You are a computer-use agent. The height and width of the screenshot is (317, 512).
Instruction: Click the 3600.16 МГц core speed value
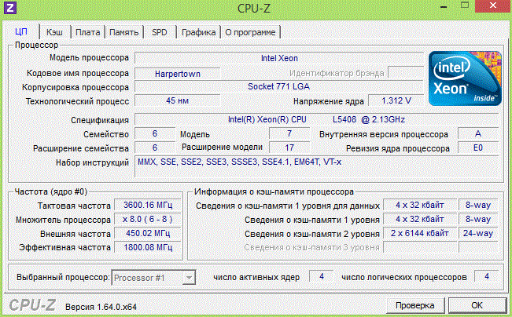tap(148, 205)
